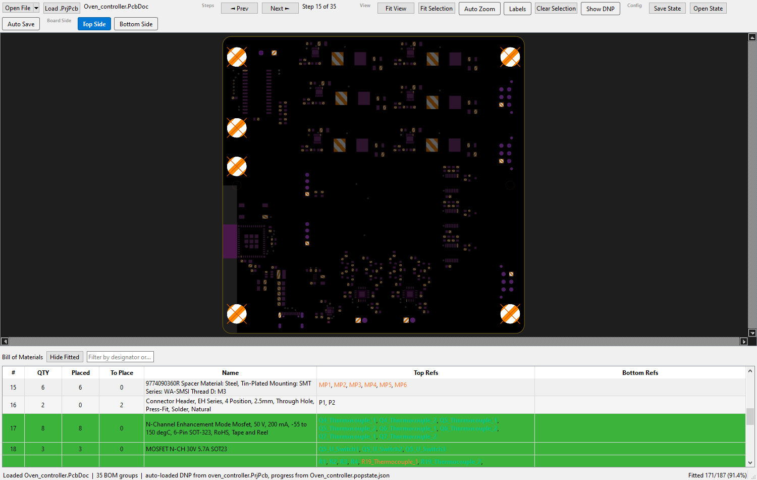
Task: Toggle the Auto Save button
Action: click(21, 24)
